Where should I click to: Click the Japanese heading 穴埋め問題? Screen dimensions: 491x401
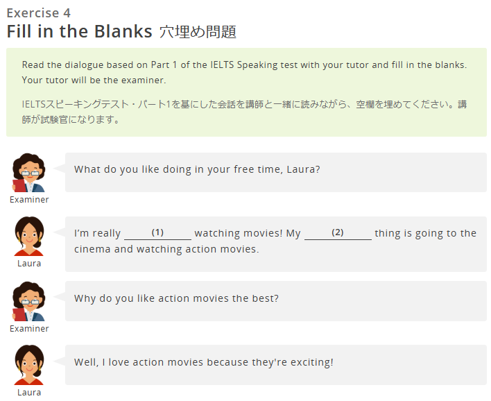[198, 32]
